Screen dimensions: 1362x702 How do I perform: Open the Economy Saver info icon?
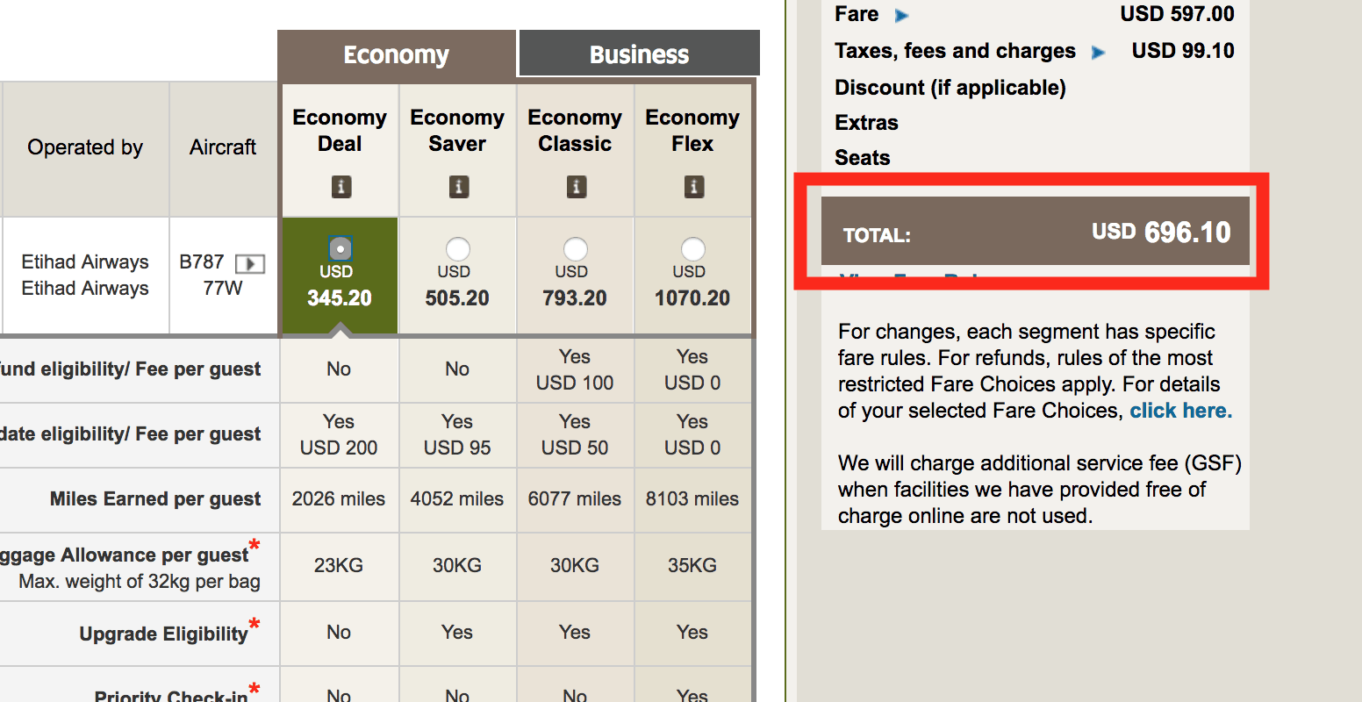458,187
